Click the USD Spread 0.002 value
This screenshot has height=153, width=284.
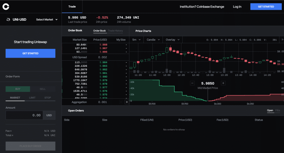point(103,57)
